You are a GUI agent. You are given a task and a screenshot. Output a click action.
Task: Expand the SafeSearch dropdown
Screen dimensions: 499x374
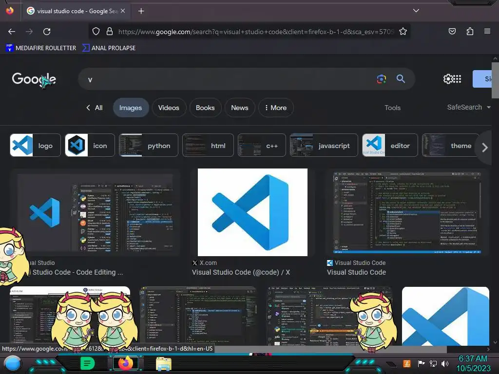point(468,108)
